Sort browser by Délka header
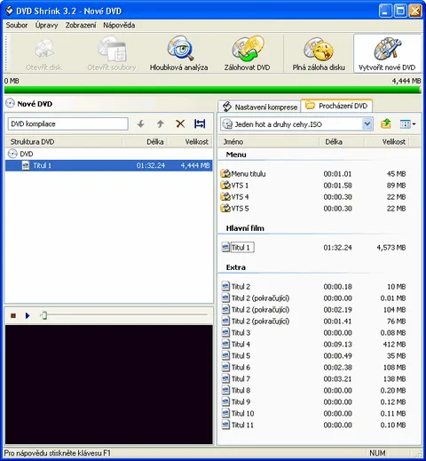 pyautogui.click(x=342, y=142)
